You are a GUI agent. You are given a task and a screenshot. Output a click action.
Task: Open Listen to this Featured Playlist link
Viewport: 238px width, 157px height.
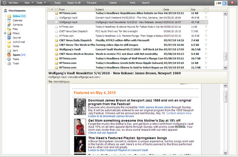tap(118, 150)
